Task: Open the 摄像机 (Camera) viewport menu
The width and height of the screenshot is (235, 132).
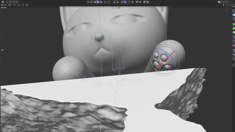Action: [x=10, y=5]
